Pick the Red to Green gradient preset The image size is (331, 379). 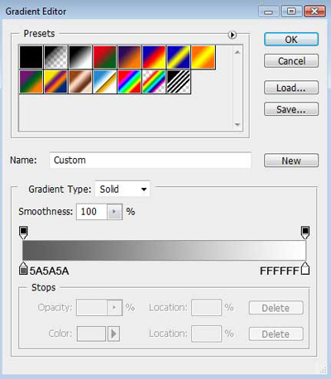coord(105,57)
